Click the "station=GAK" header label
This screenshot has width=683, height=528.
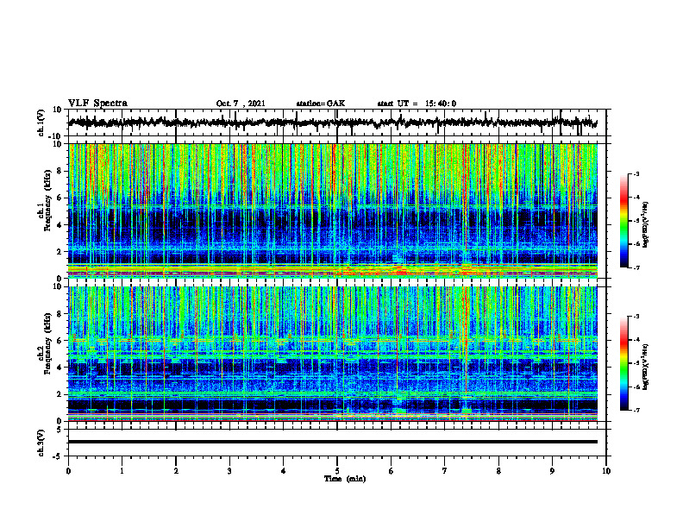tap(321, 104)
